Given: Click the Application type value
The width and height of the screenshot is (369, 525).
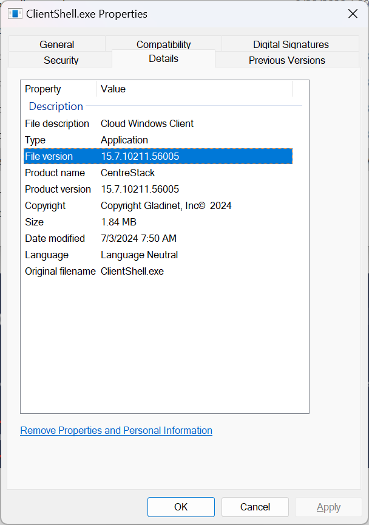Looking at the screenshot, I should click(x=124, y=140).
